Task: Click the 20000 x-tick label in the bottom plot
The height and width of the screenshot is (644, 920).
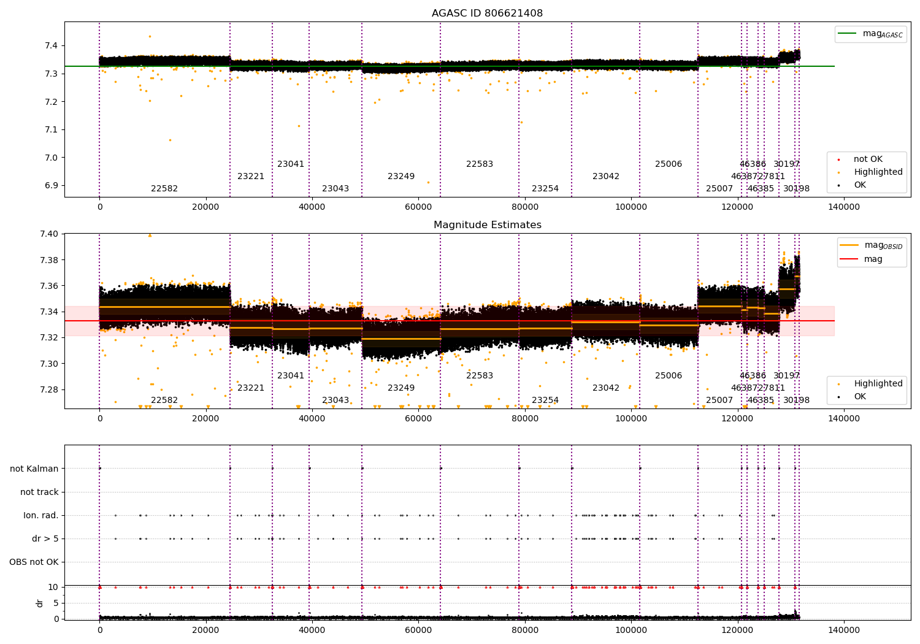Action: tap(205, 631)
